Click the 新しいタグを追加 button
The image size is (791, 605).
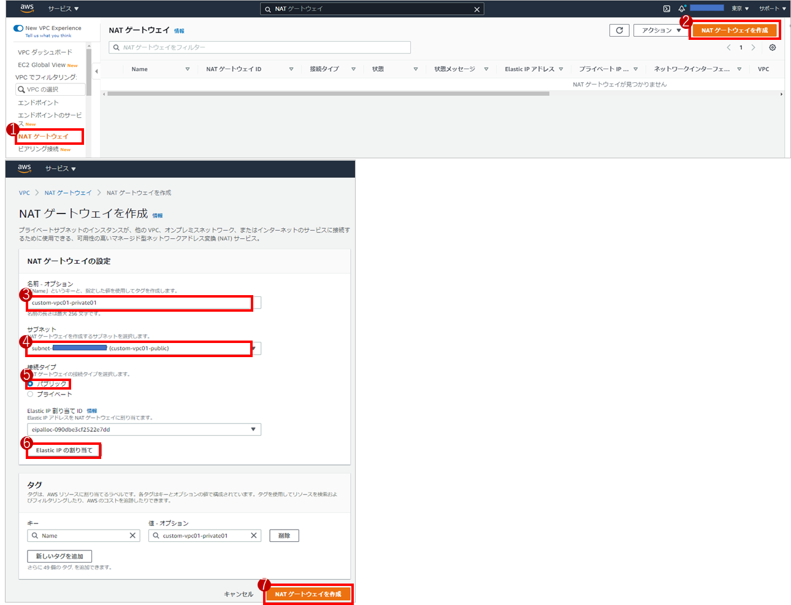coord(59,556)
